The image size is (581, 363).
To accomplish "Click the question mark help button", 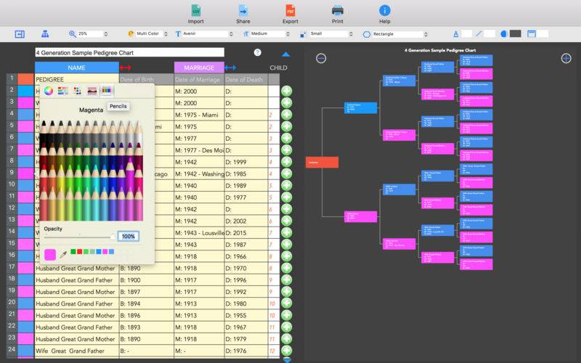I will [258, 52].
